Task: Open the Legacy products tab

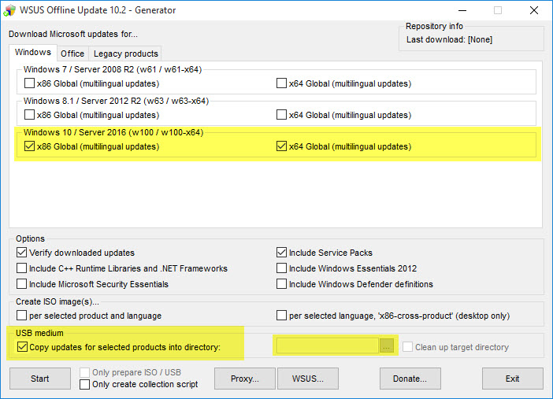Action: click(x=126, y=54)
